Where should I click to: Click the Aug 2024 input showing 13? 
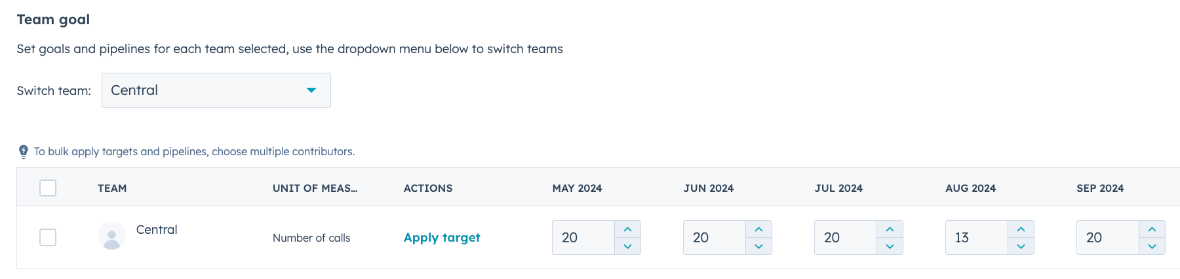pos(976,238)
